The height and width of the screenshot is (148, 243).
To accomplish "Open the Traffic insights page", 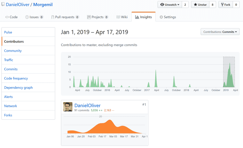I will [9, 60].
